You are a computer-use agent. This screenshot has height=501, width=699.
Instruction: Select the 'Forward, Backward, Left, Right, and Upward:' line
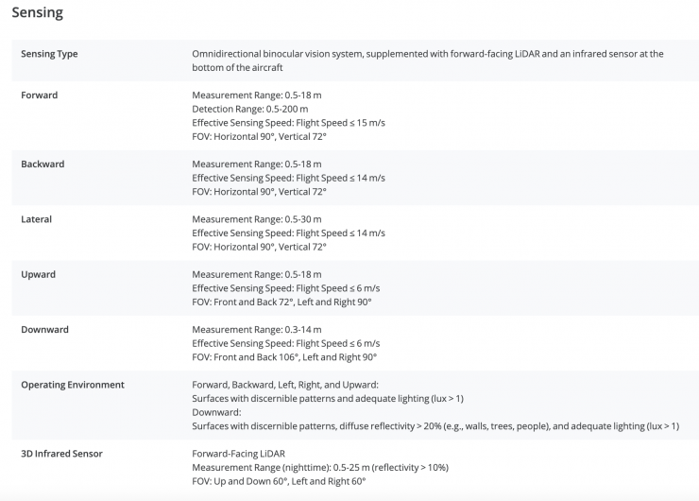[284, 385]
